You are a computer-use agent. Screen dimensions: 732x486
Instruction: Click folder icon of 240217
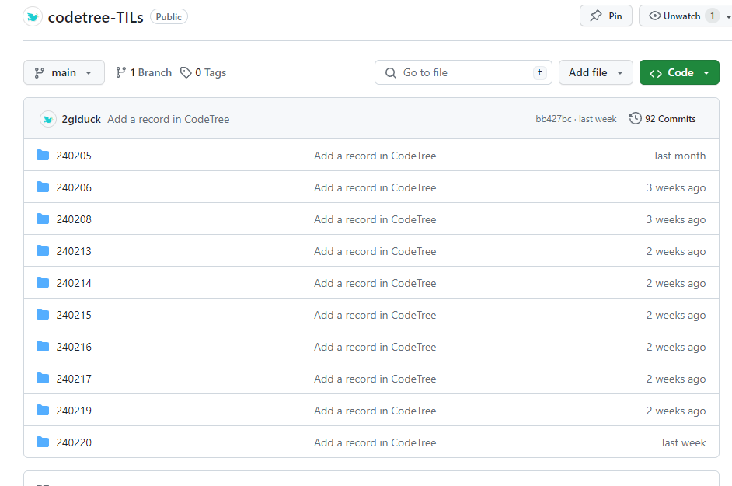[43, 378]
